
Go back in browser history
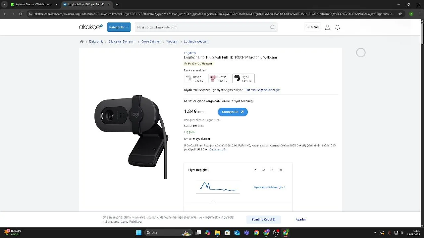[x=5, y=14]
